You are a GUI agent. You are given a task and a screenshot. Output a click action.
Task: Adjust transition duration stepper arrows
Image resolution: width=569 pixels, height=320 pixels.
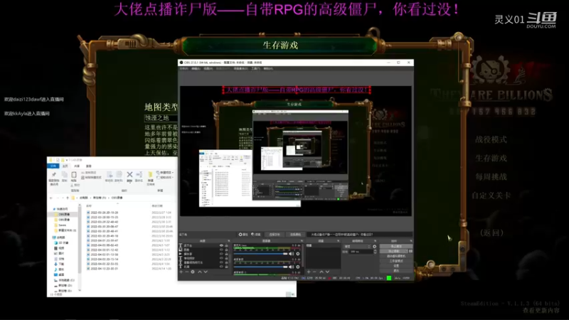pos(376,252)
